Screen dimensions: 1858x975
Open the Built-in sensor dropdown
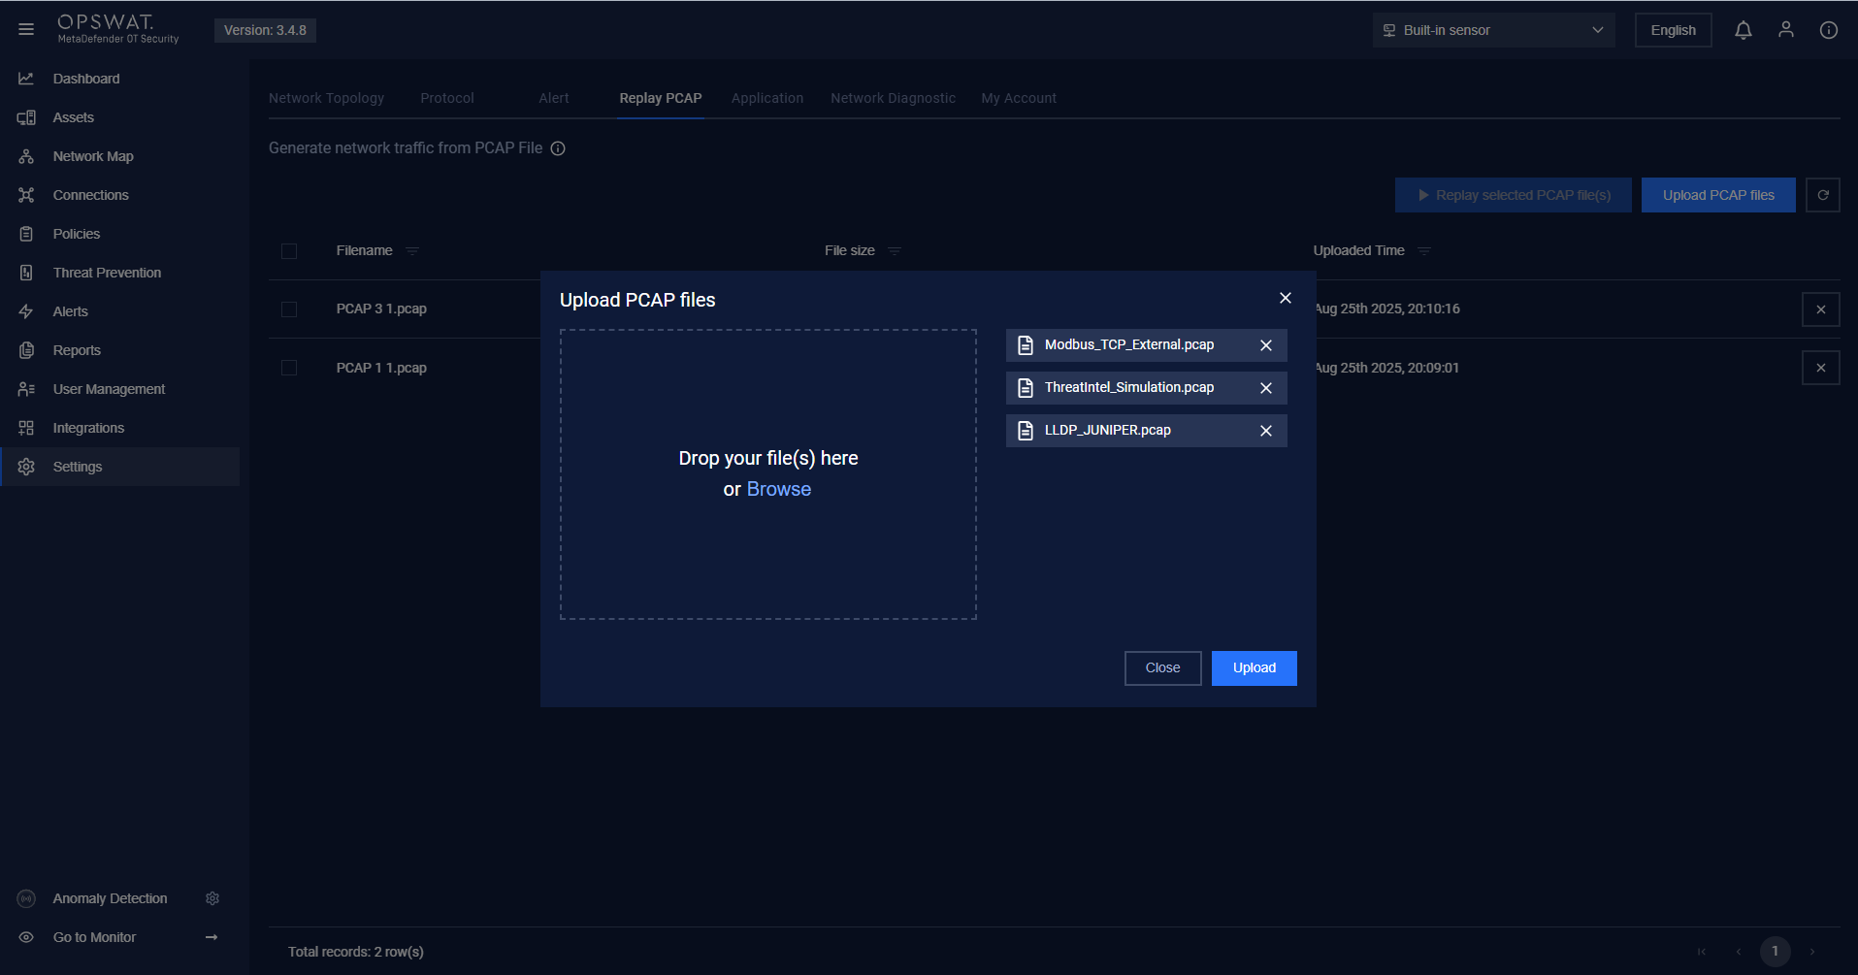pos(1493,30)
